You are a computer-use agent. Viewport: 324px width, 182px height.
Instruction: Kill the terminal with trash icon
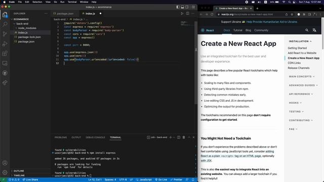click(x=184, y=137)
